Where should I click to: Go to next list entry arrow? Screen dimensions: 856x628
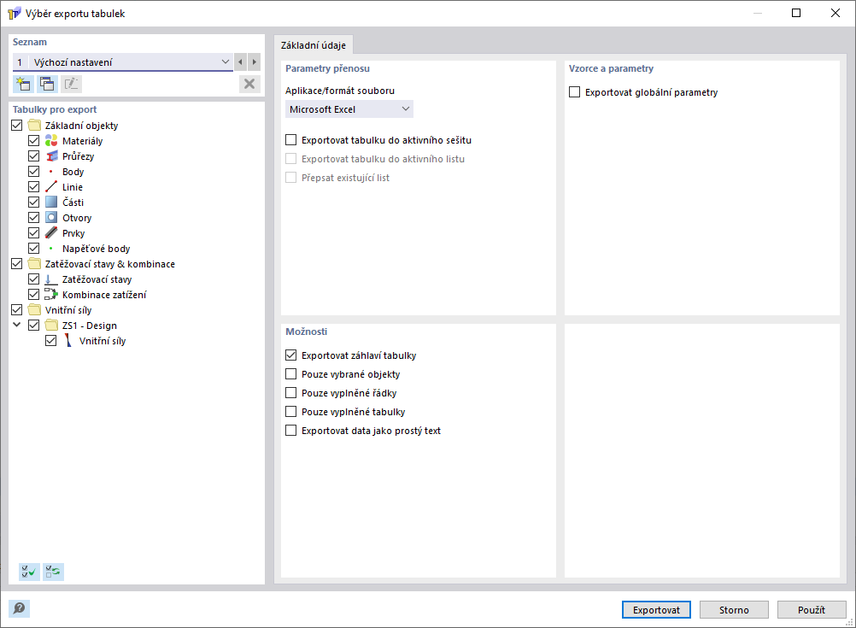click(x=254, y=62)
